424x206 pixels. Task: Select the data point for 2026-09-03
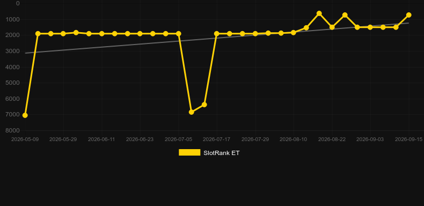coord(370,27)
